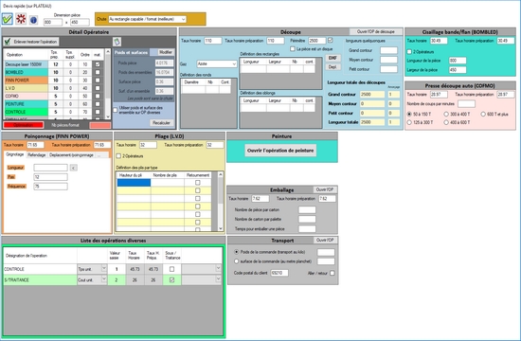Click the checkmark Enlever/restorer l'opération button
Screen dimensions: 521x341
(x=31, y=42)
